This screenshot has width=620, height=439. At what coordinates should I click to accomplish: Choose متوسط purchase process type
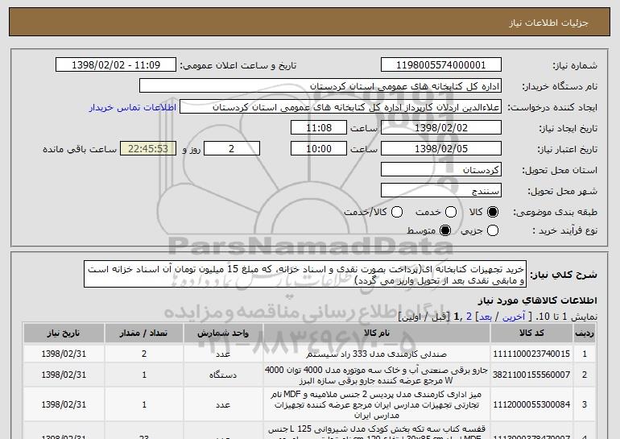[x=445, y=230]
